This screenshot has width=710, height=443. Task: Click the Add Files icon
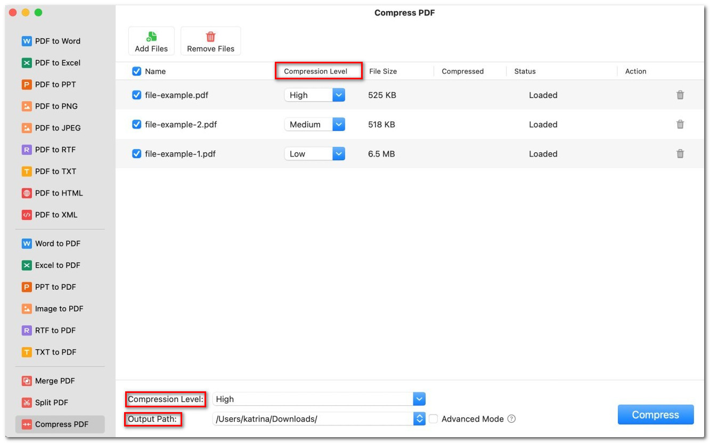[x=151, y=37]
